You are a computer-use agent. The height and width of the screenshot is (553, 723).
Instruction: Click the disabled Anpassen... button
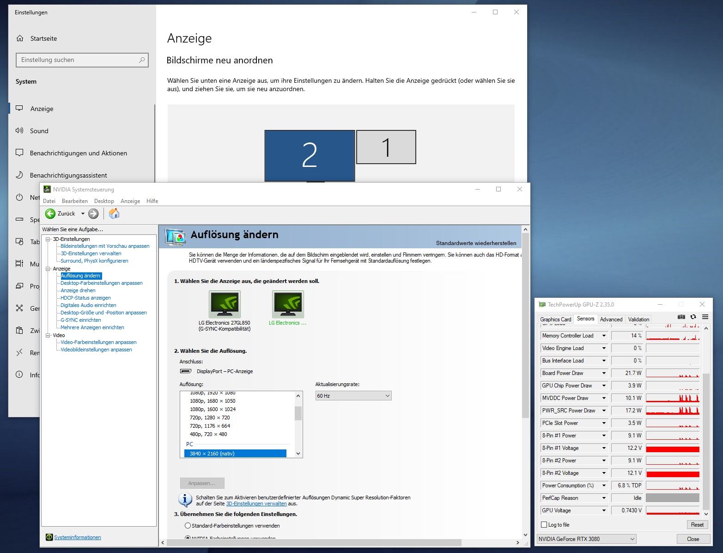pos(202,483)
